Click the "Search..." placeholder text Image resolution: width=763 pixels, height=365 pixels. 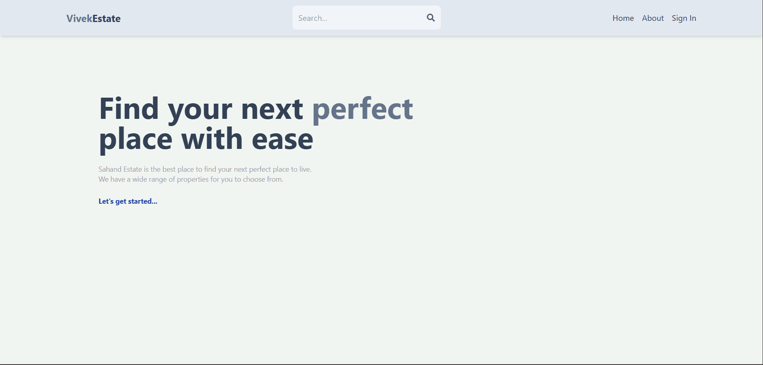(313, 18)
